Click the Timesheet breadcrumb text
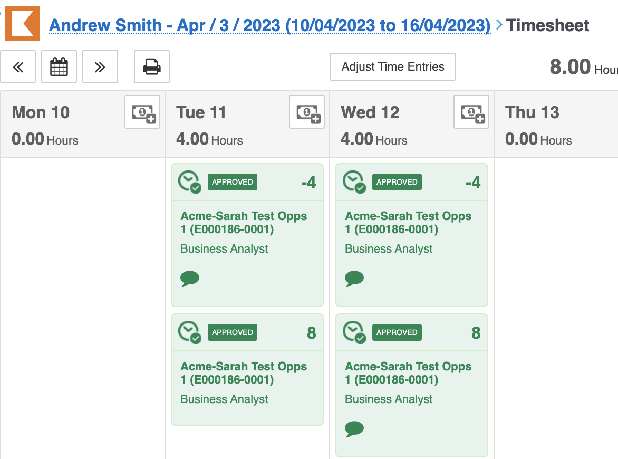The height and width of the screenshot is (459, 618). point(547,25)
